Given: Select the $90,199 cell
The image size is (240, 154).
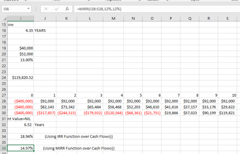Looking at the screenshot, I should (x=208, y=113).
